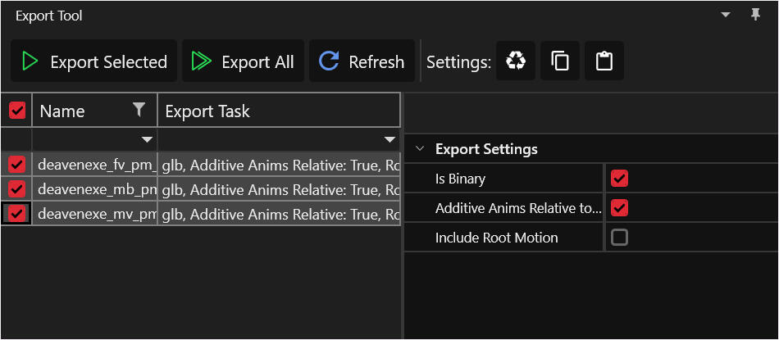Click the Refresh button

(362, 61)
